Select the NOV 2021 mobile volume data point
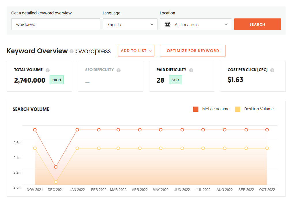The height and width of the screenshot is (199, 289). [35, 130]
